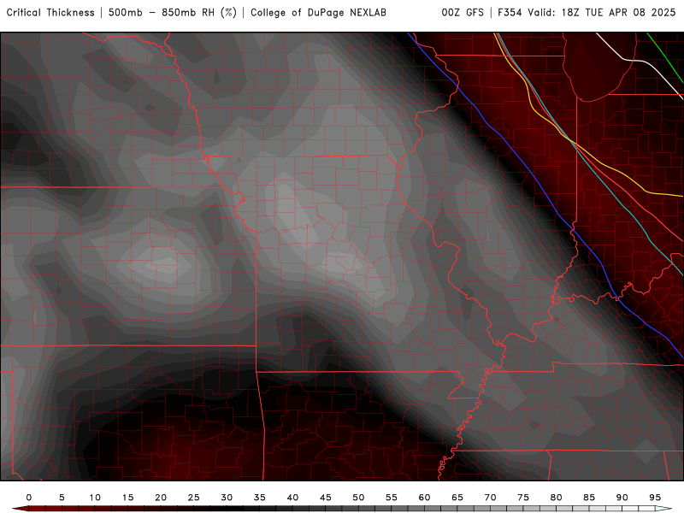This screenshot has width=684, height=513.
Task: Click the "80" value on the color scale
Action: pos(557,498)
